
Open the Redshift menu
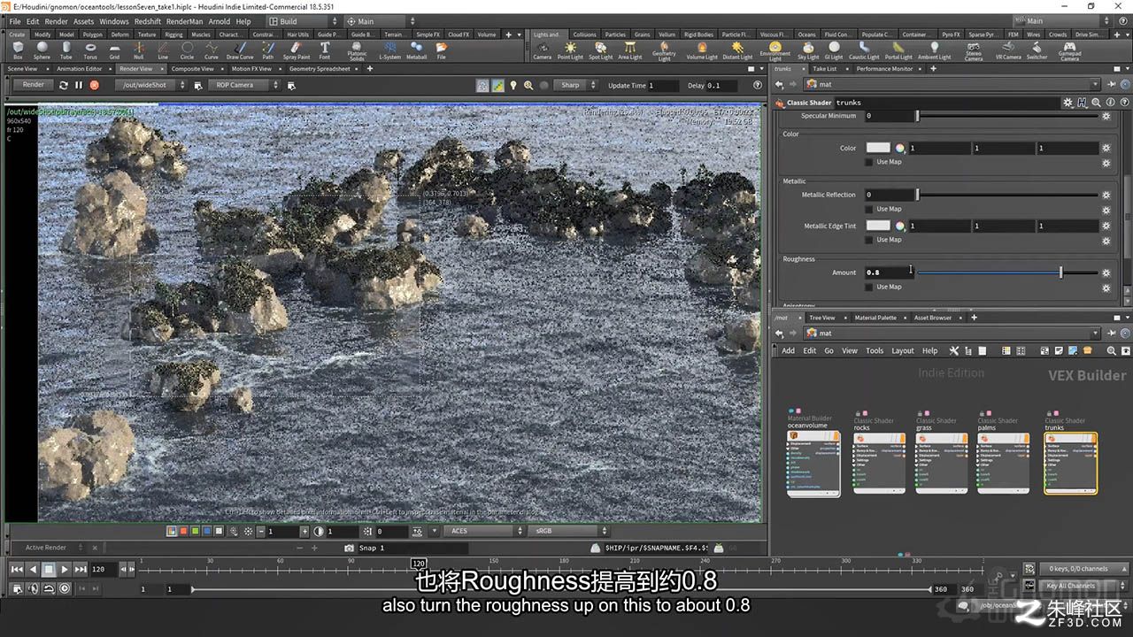click(148, 21)
